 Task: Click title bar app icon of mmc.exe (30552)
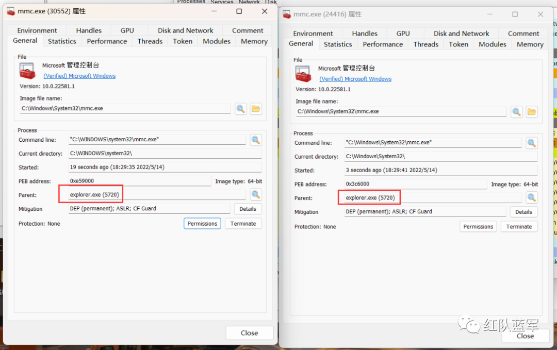click(11, 11)
